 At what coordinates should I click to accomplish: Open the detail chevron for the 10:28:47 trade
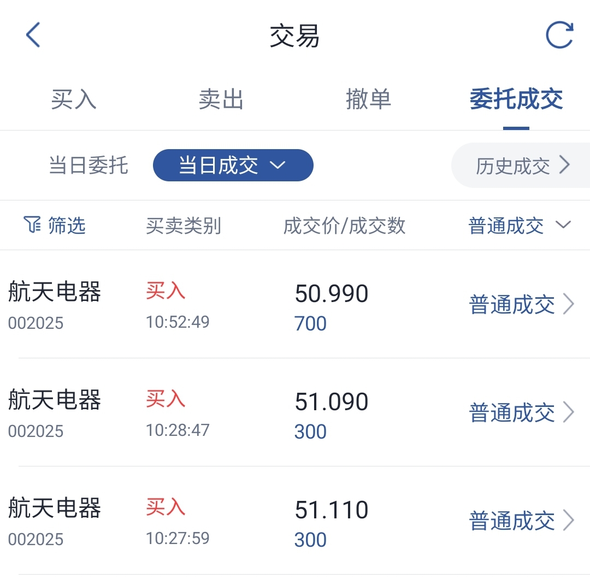569,412
